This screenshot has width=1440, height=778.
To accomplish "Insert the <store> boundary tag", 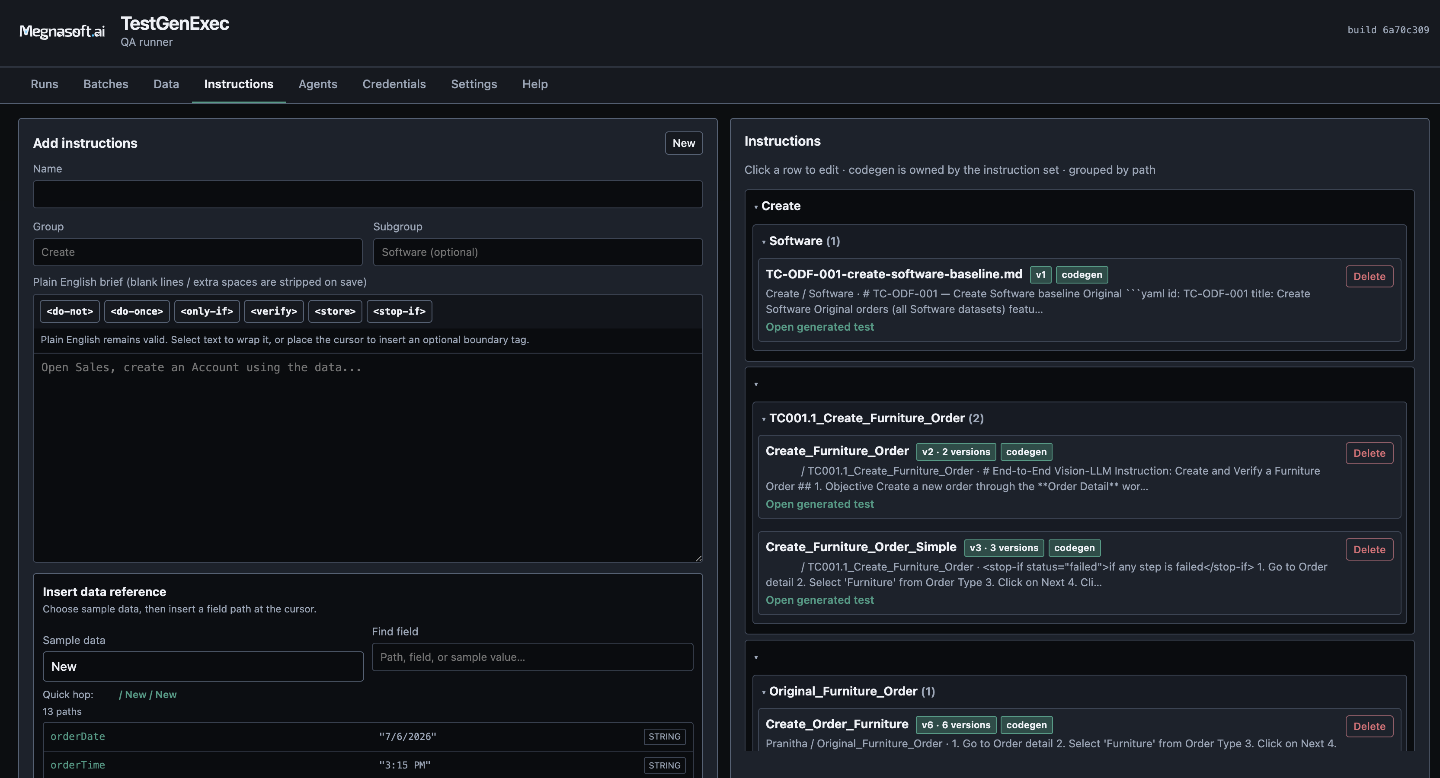I will 336,311.
